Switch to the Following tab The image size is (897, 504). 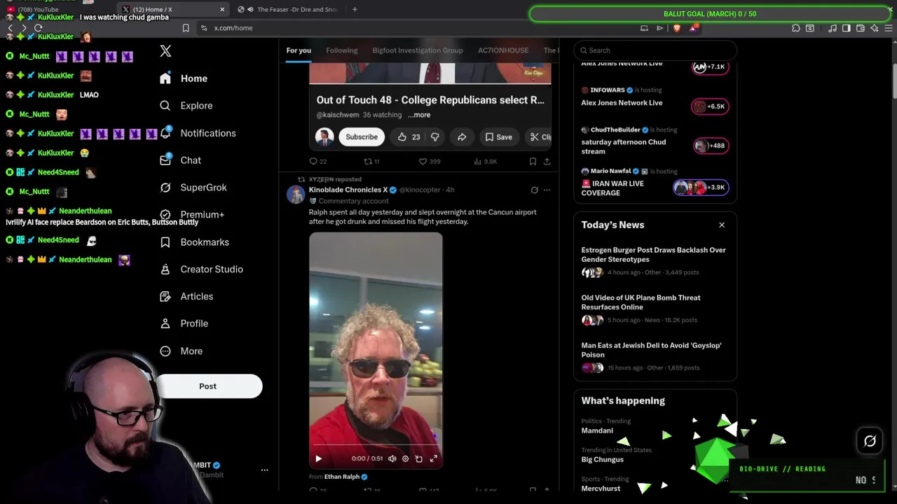pyautogui.click(x=341, y=50)
